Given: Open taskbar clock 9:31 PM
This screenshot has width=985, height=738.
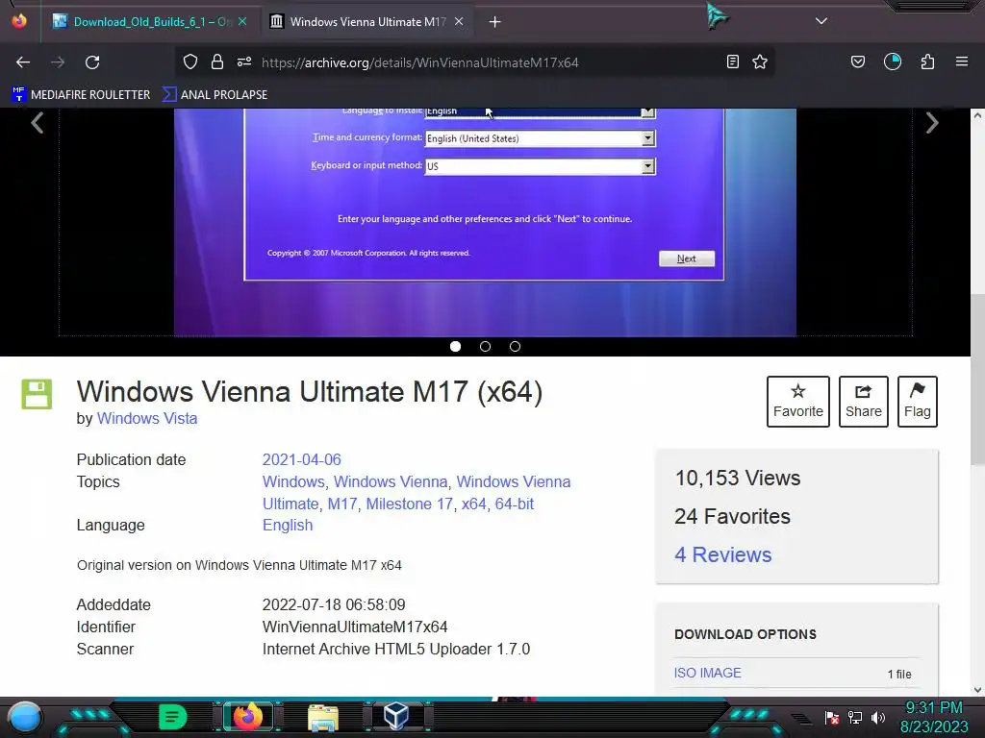Looking at the screenshot, I should (x=933, y=717).
